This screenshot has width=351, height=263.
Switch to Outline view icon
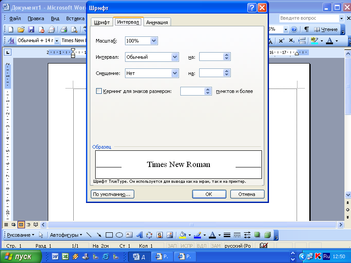coord(29,224)
